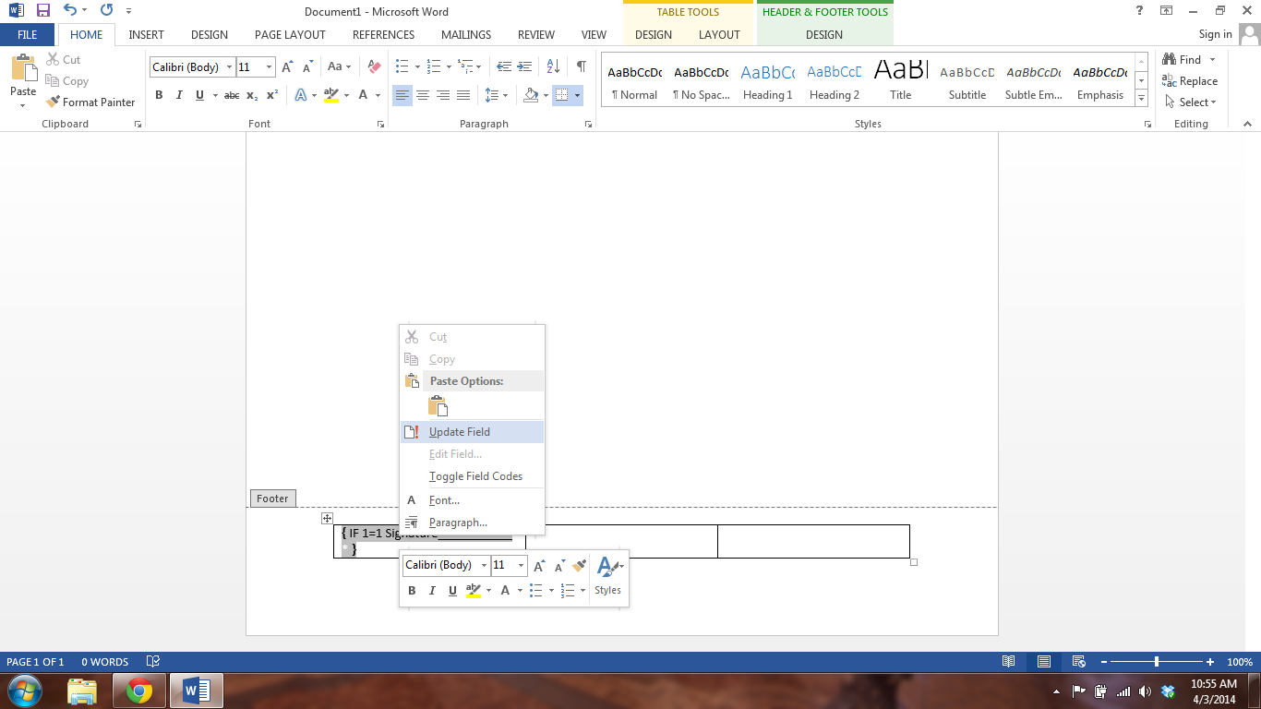
Task: Clear all formatting with the eraser icon
Action: 374,67
